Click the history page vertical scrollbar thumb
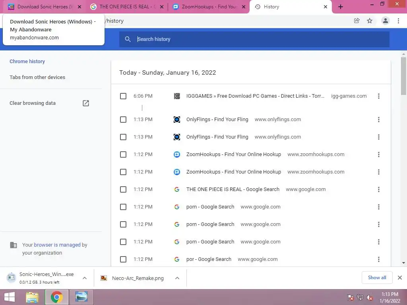 pyautogui.click(x=403, y=76)
